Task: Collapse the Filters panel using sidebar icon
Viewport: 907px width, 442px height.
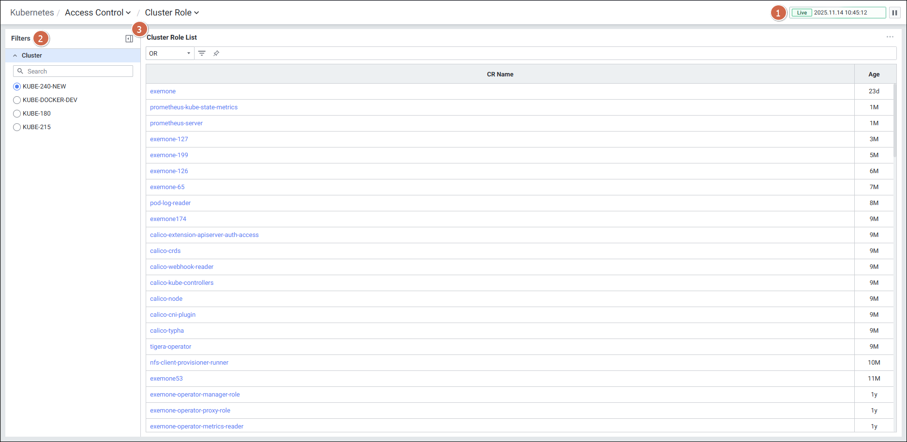Action: pos(129,39)
